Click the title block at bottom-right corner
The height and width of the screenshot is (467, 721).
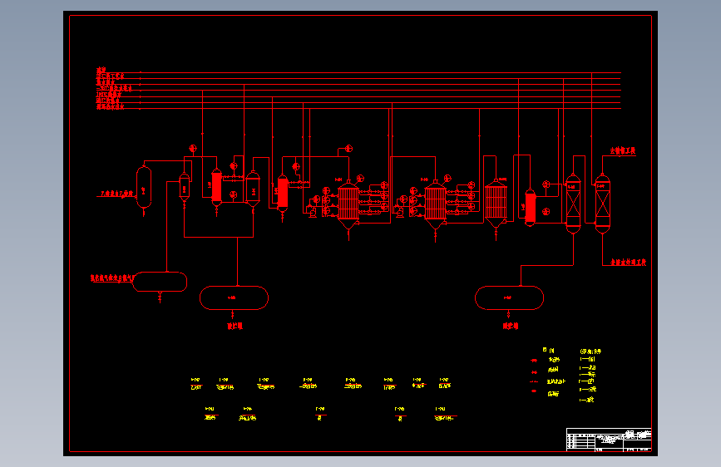[x=609, y=440]
